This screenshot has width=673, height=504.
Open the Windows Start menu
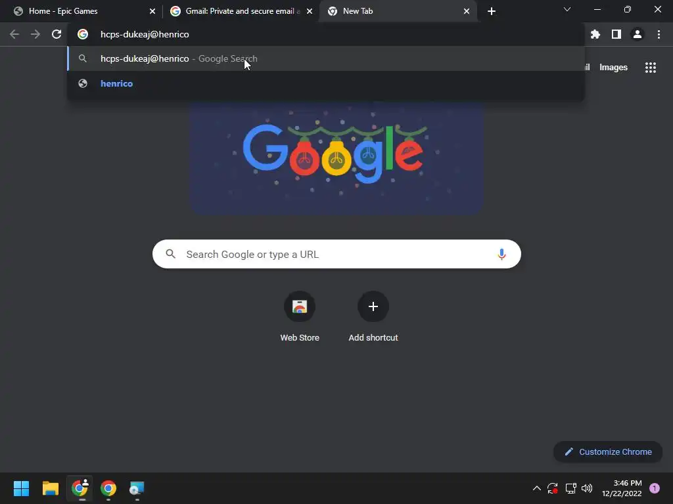tap(21, 488)
